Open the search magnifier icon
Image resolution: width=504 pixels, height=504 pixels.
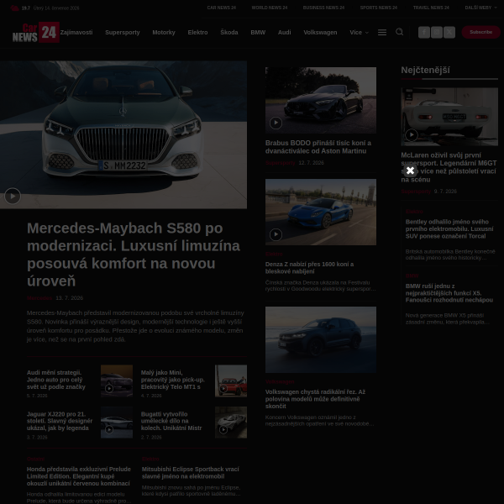click(x=399, y=32)
